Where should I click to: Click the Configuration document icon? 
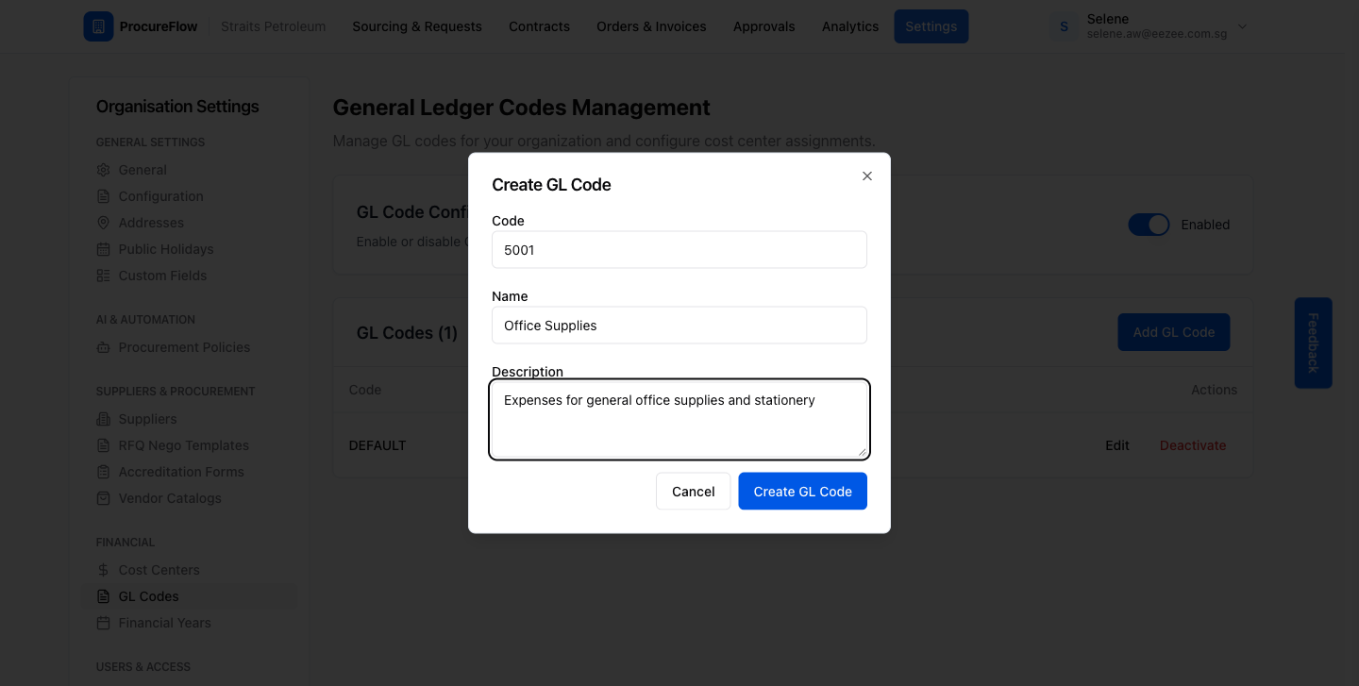(104, 196)
